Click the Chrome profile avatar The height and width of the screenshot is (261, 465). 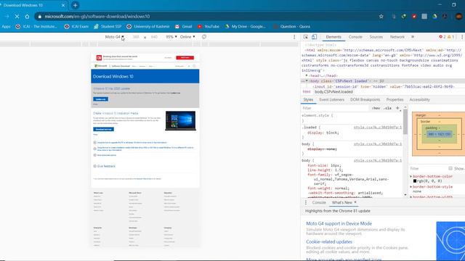pyautogui.click(x=459, y=17)
